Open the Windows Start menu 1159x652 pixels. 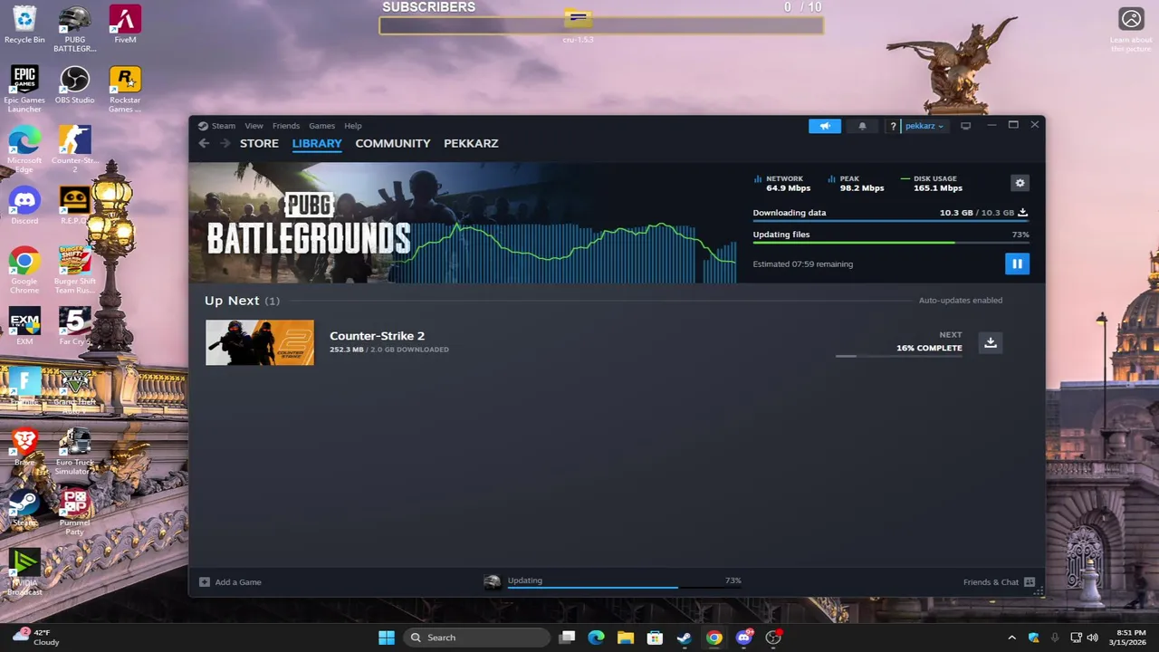click(x=387, y=638)
